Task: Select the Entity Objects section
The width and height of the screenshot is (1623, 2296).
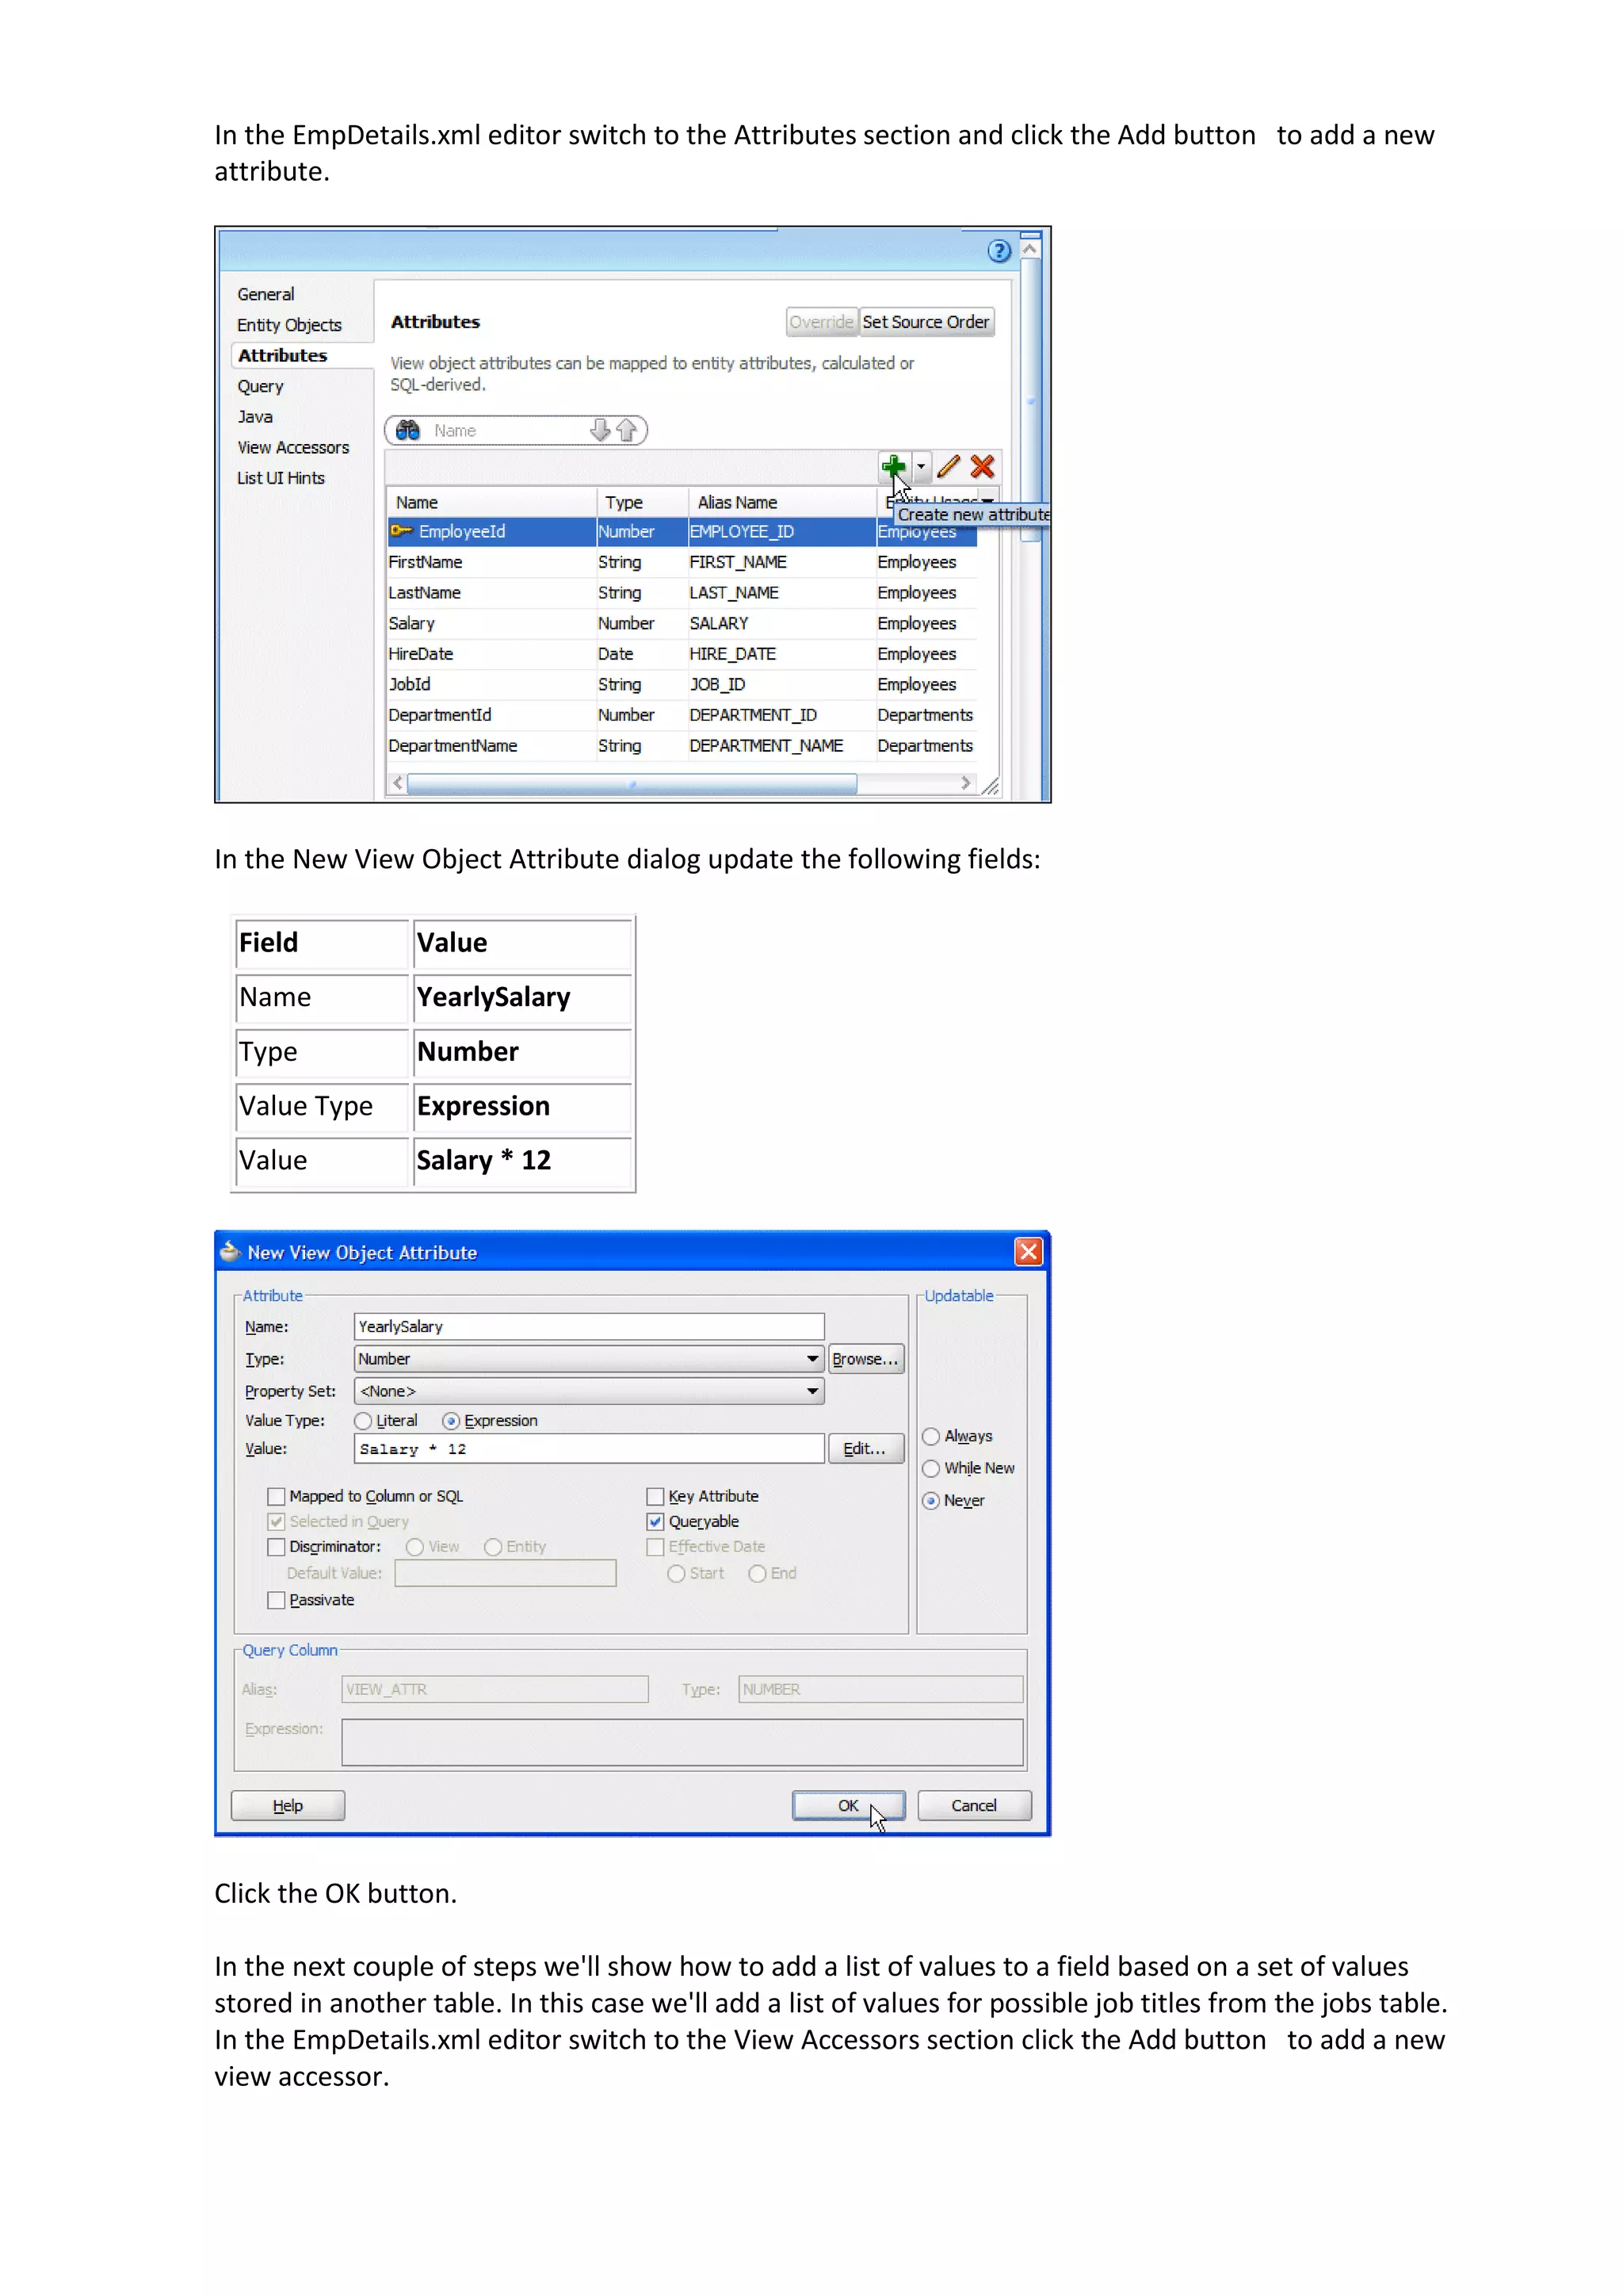Action: tap(288, 325)
